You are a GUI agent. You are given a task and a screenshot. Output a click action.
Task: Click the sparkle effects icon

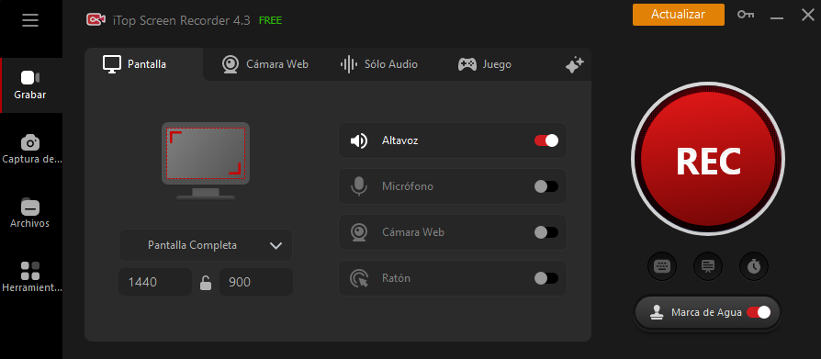pos(574,65)
